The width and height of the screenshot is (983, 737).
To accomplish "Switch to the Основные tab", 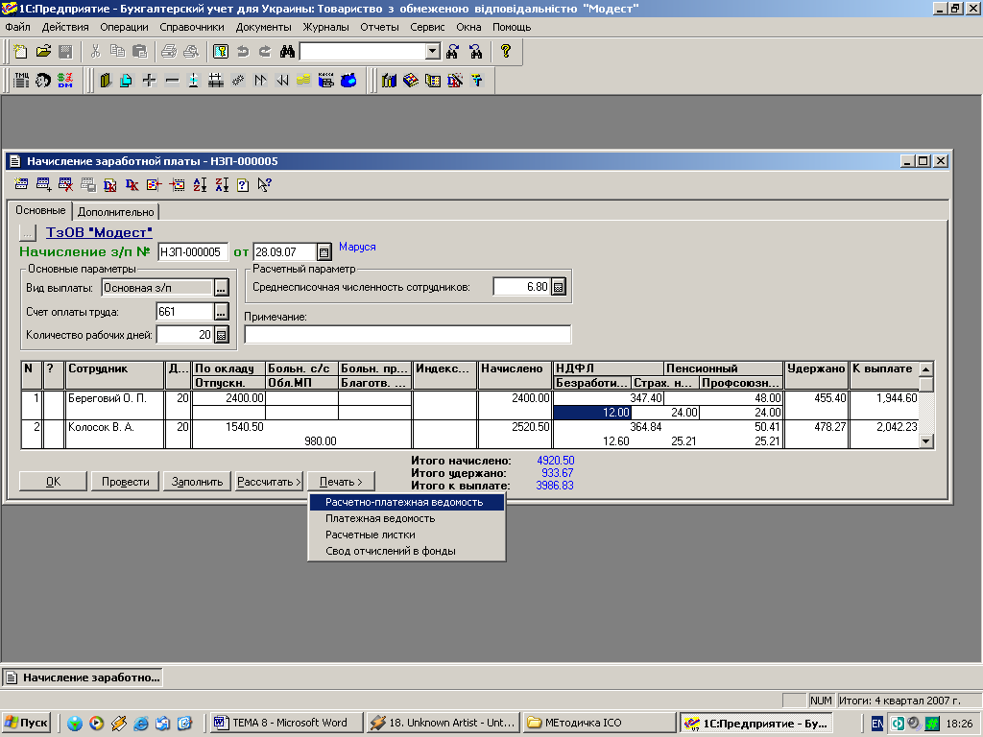I will point(40,210).
